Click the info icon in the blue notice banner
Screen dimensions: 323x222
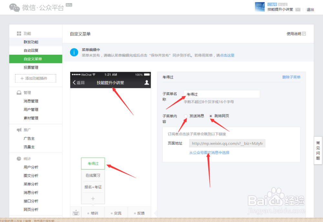coord(74,52)
